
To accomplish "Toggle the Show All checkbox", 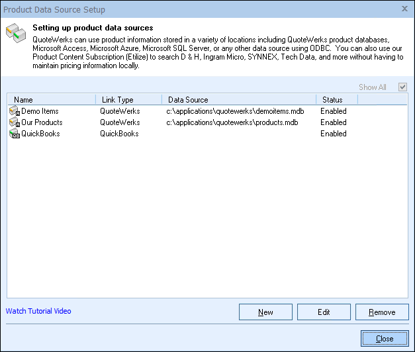I will (402, 87).
